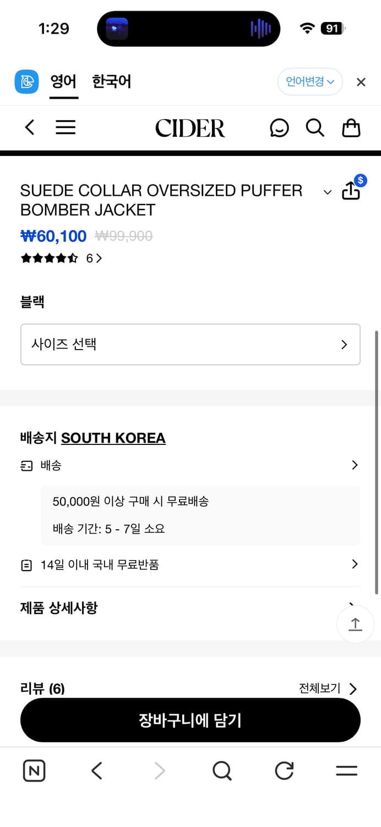Tap the Naver app icon in bottom bar
The width and height of the screenshot is (381, 827).
click(x=34, y=771)
